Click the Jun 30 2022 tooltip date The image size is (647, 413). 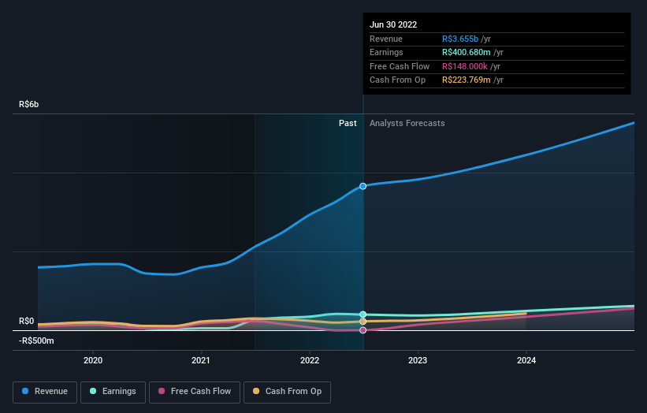coord(393,24)
